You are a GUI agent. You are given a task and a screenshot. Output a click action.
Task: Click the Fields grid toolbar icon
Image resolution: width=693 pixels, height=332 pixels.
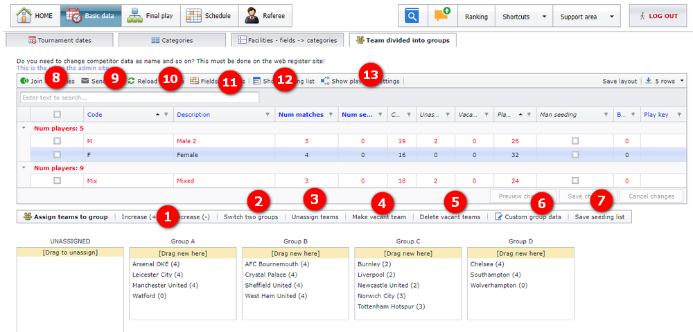click(194, 81)
